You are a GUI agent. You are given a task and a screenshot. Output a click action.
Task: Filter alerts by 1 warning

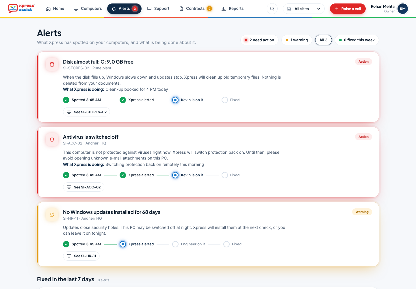click(x=297, y=40)
